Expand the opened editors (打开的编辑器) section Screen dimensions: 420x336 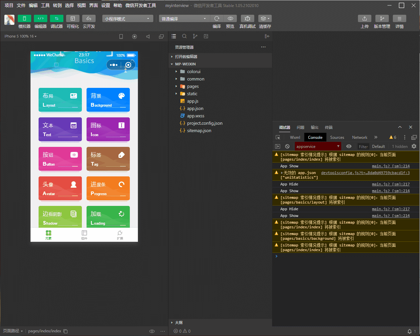tap(220, 57)
